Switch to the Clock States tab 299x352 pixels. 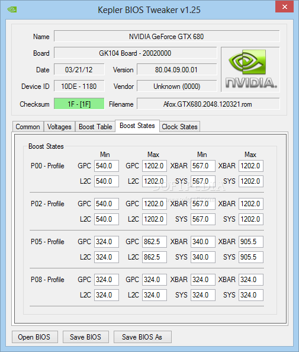179,127
